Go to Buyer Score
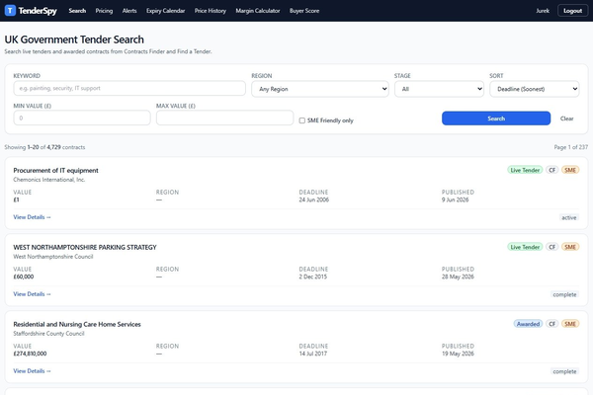 click(x=304, y=11)
